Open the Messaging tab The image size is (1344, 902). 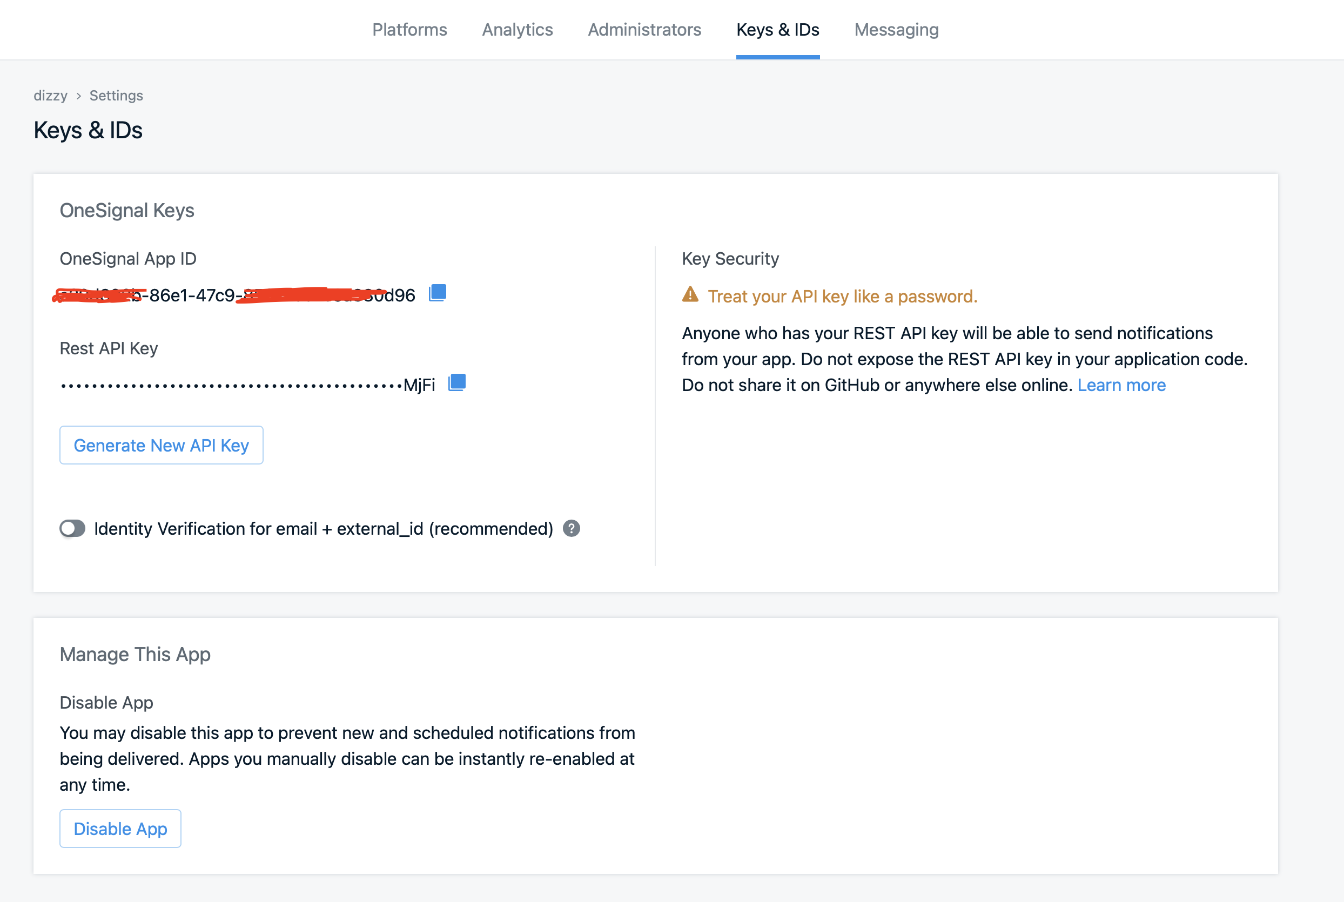896,30
